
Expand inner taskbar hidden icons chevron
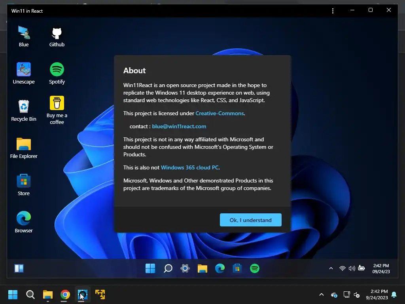pos(331,268)
